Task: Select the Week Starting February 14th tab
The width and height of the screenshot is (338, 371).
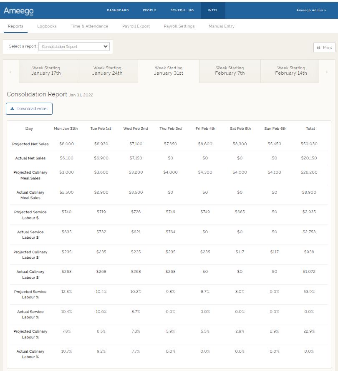Action: (291, 71)
